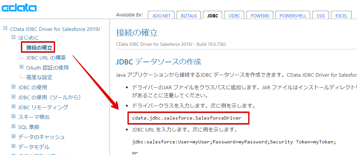Click the Build 19.0.7362 version line

pyautogui.click(x=171, y=44)
